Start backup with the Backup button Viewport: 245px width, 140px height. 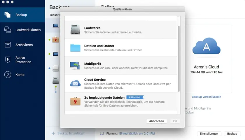232,134
